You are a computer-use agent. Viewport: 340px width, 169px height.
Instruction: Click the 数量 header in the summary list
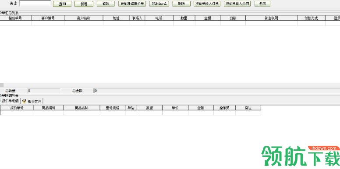184,18
